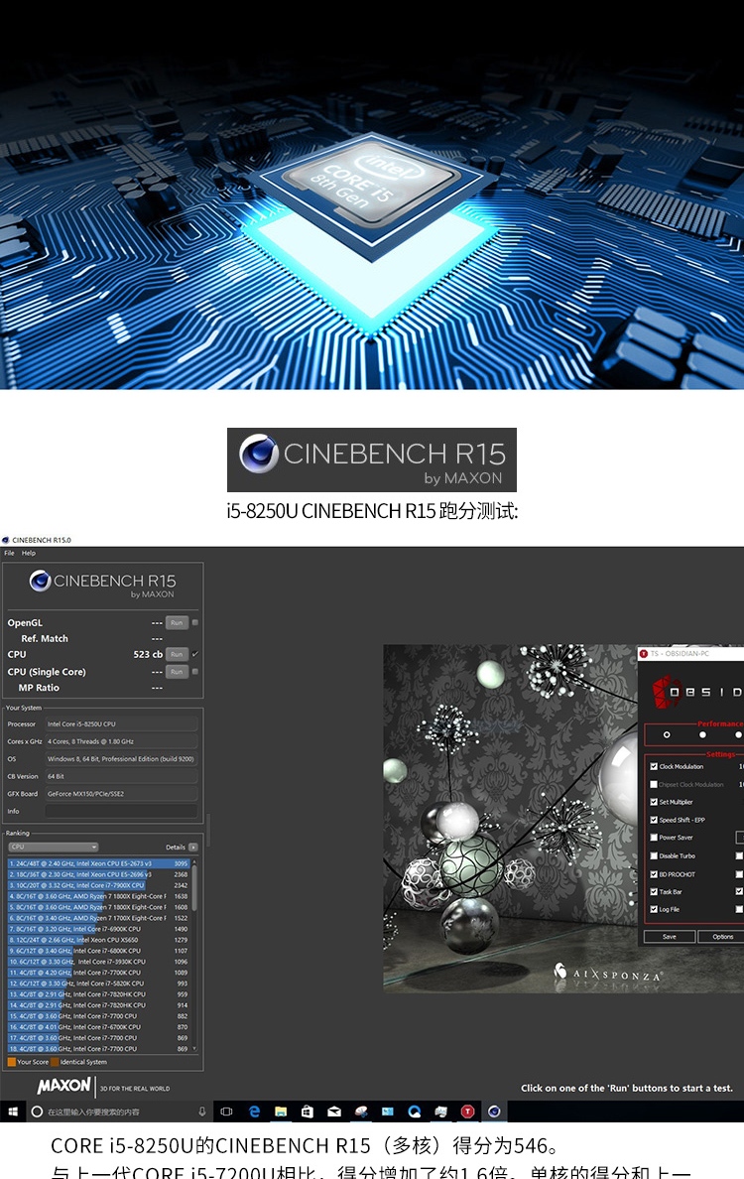Click the red ThrottleStop taskbar icon
This screenshot has width=744, height=1179.
(467, 1112)
